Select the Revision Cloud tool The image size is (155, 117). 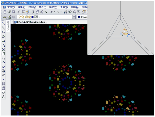[x=3, y=54]
